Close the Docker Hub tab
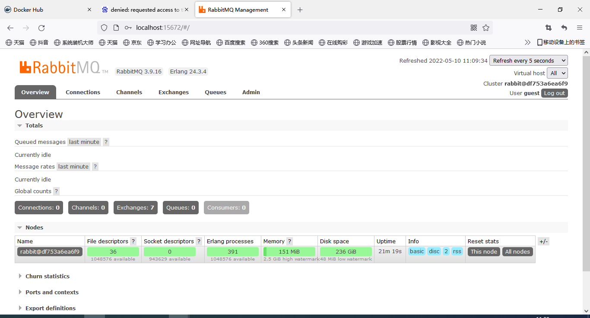The width and height of the screenshot is (590, 318). pyautogui.click(x=89, y=10)
